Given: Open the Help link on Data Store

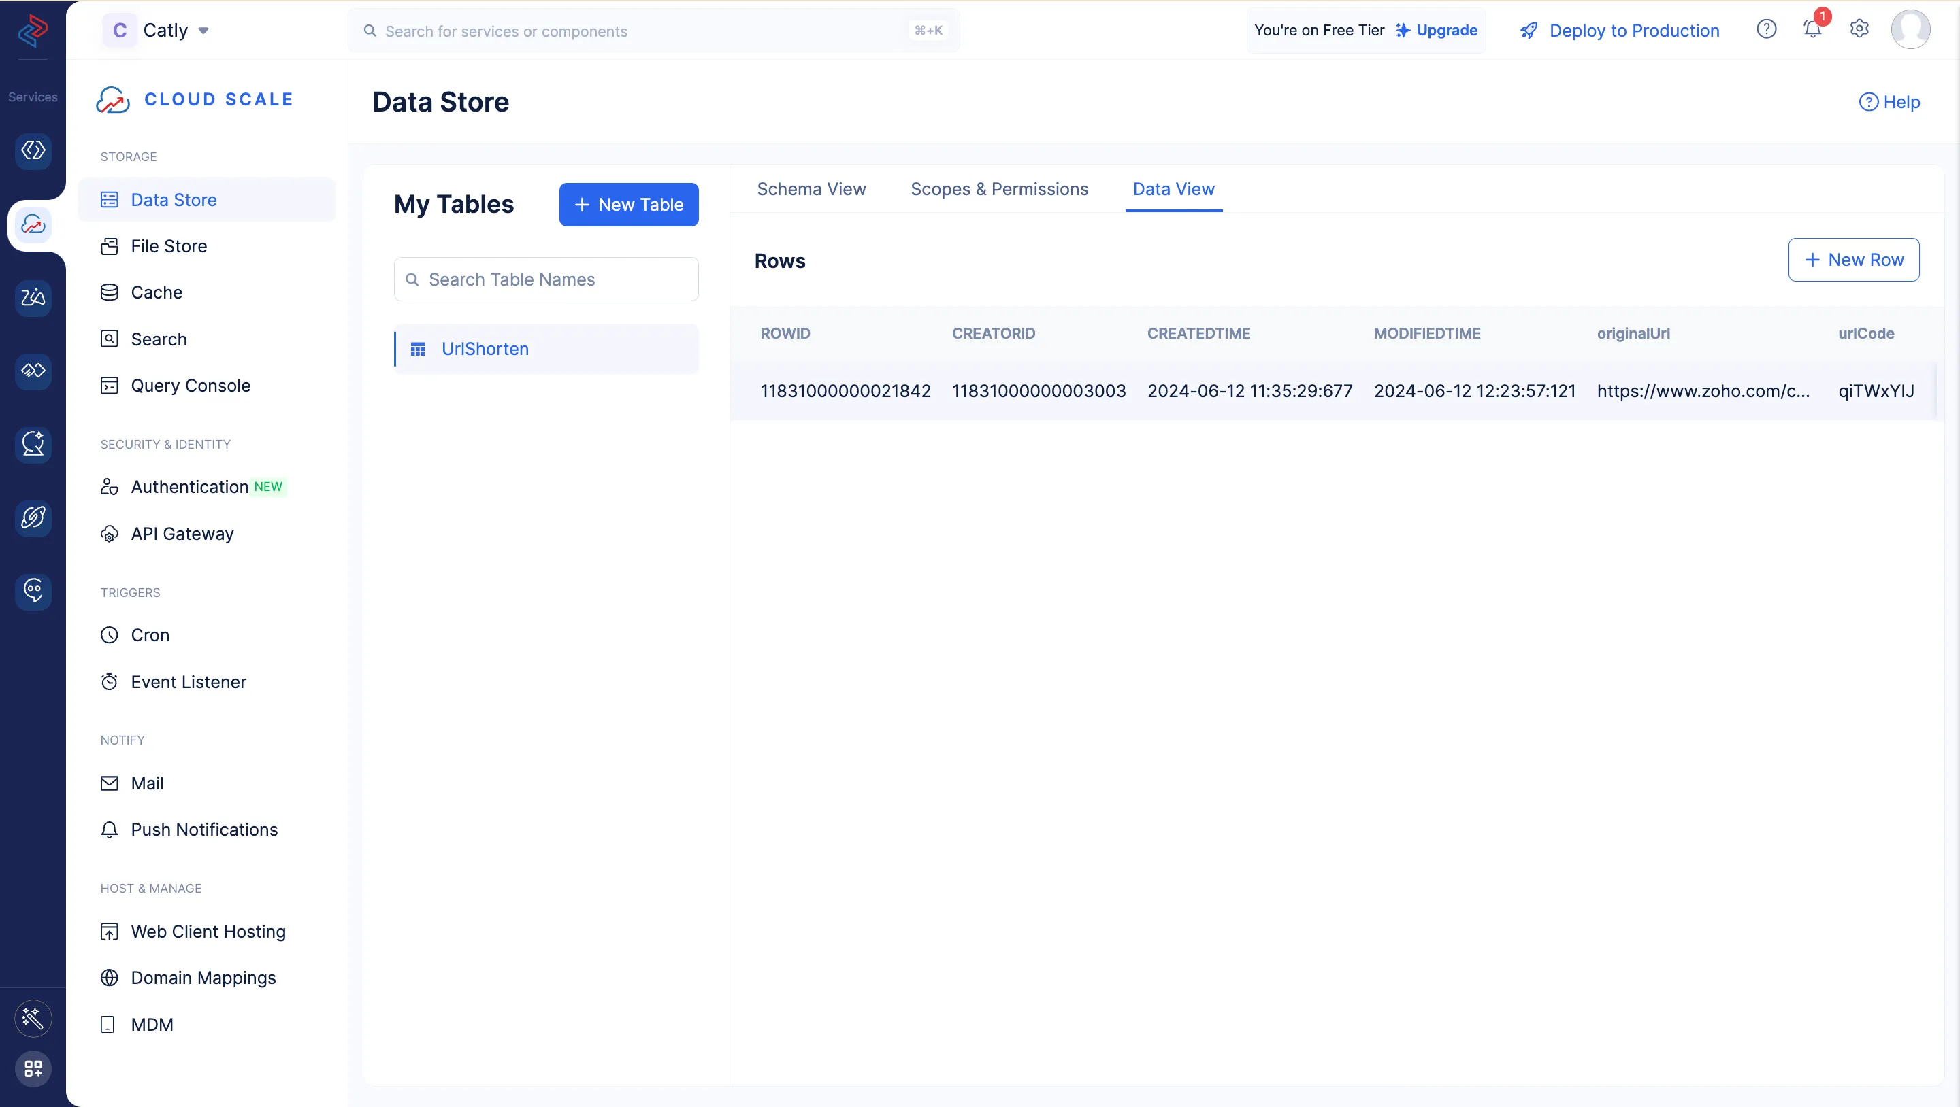Looking at the screenshot, I should tap(1890, 102).
